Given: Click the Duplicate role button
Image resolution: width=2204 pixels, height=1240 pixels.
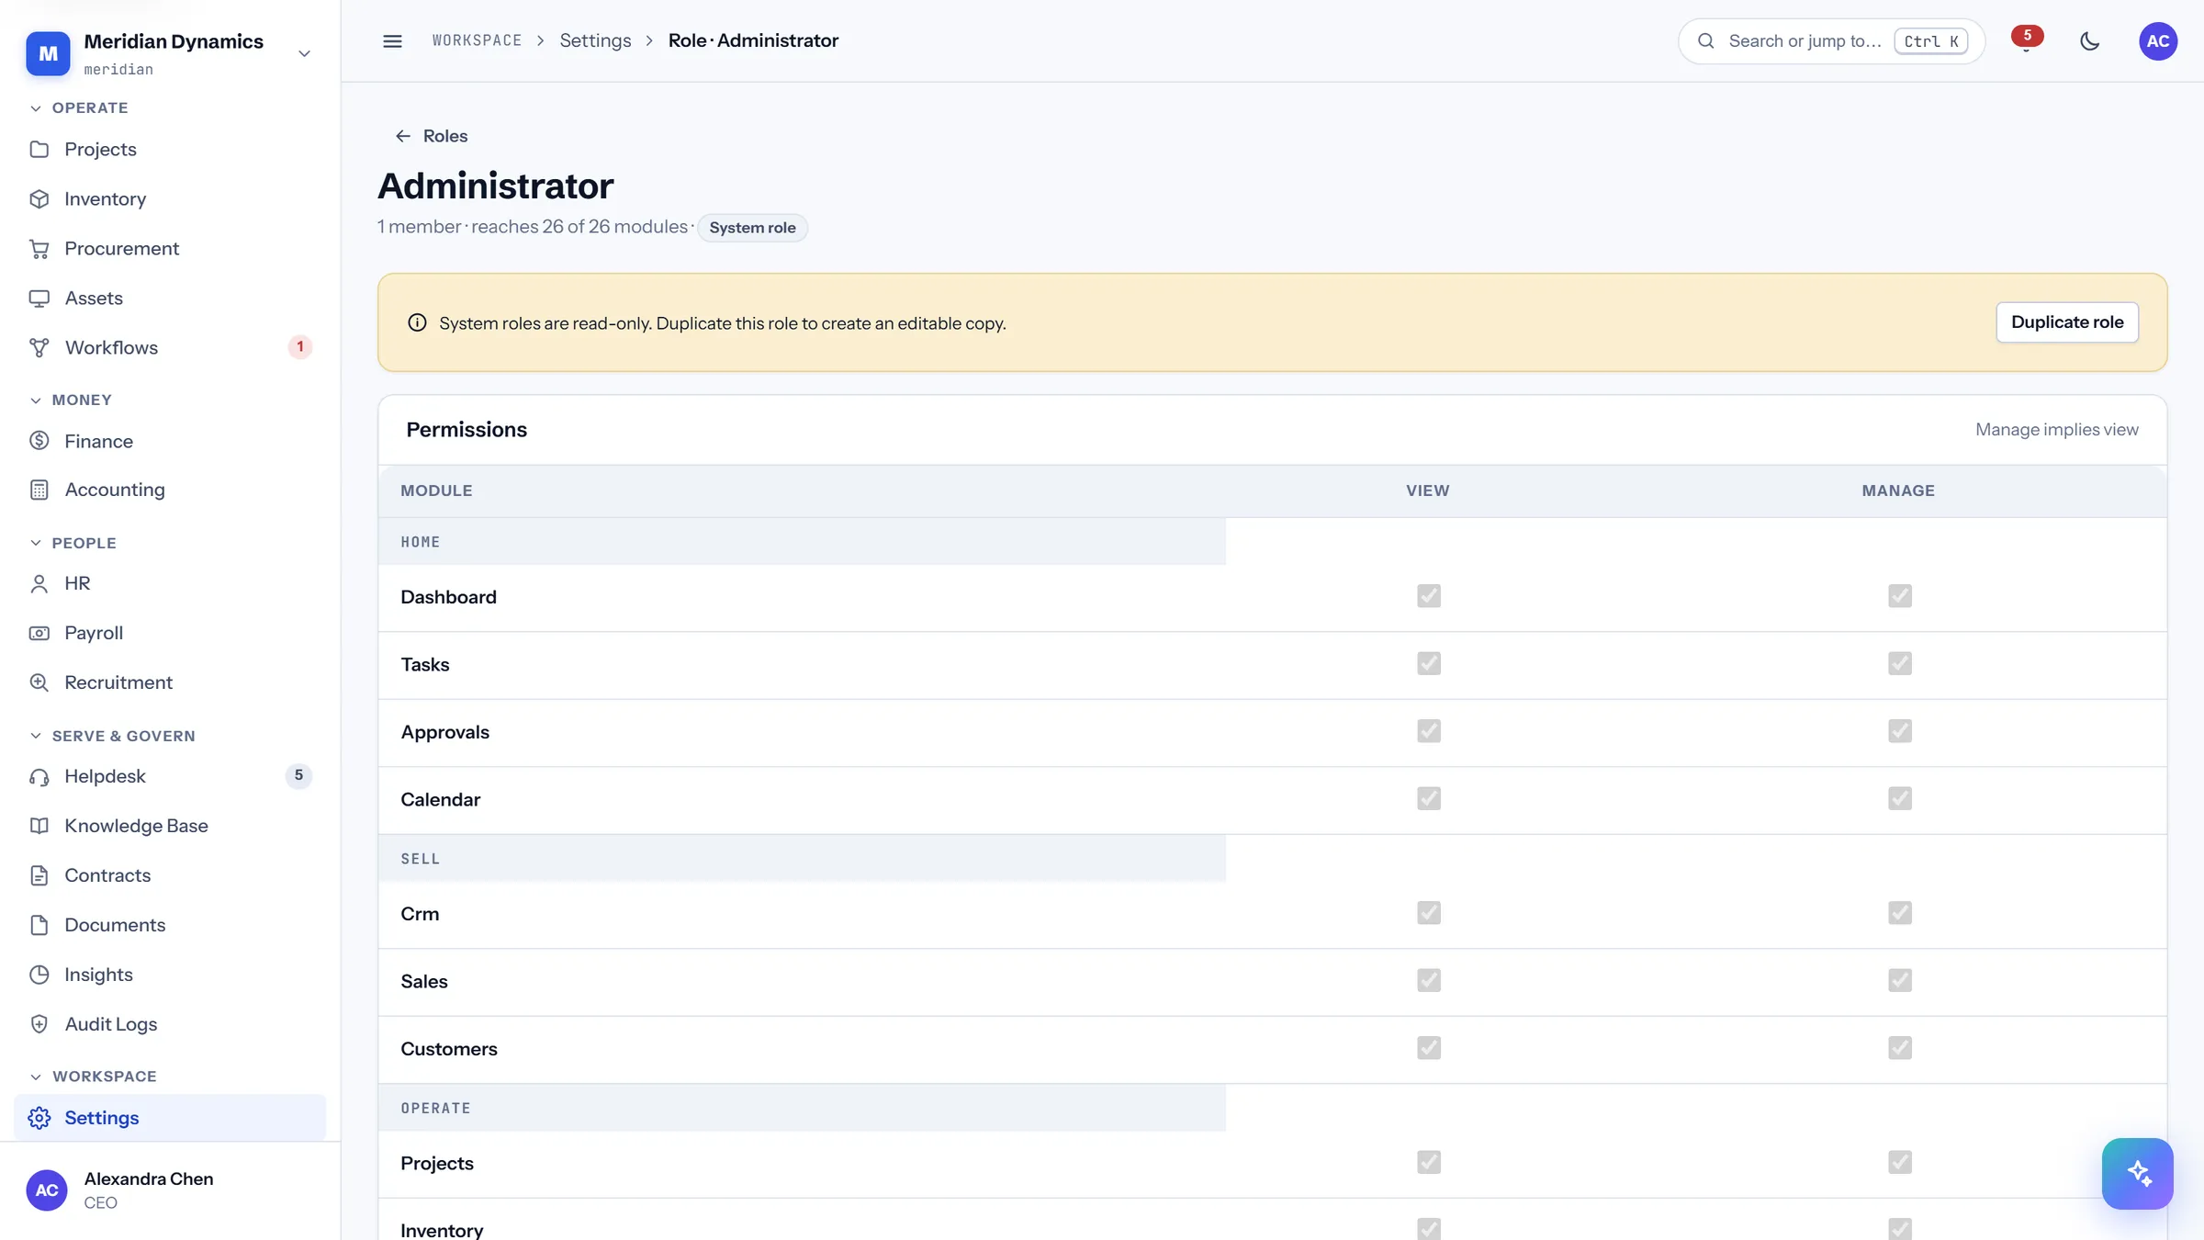Looking at the screenshot, I should (x=2067, y=322).
